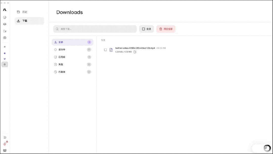
Task: Open the brain icon in left sidebar
Action: (5, 24)
